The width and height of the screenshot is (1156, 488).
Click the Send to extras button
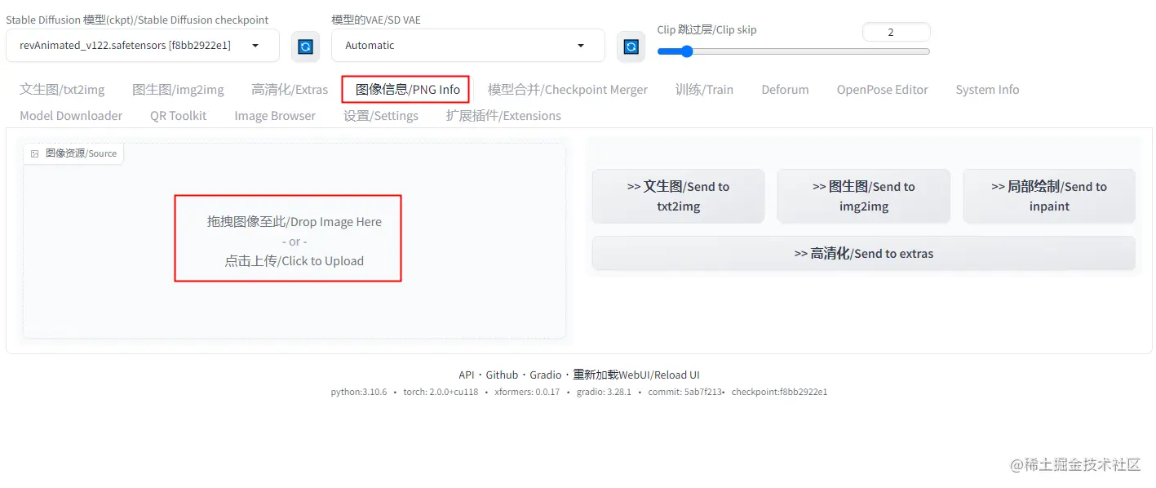click(x=863, y=253)
